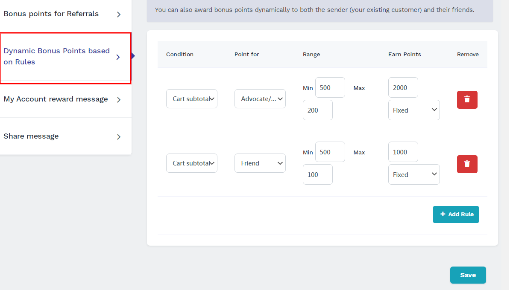The image size is (513, 290).
Task: Click the Condition column header
Action: tap(180, 55)
